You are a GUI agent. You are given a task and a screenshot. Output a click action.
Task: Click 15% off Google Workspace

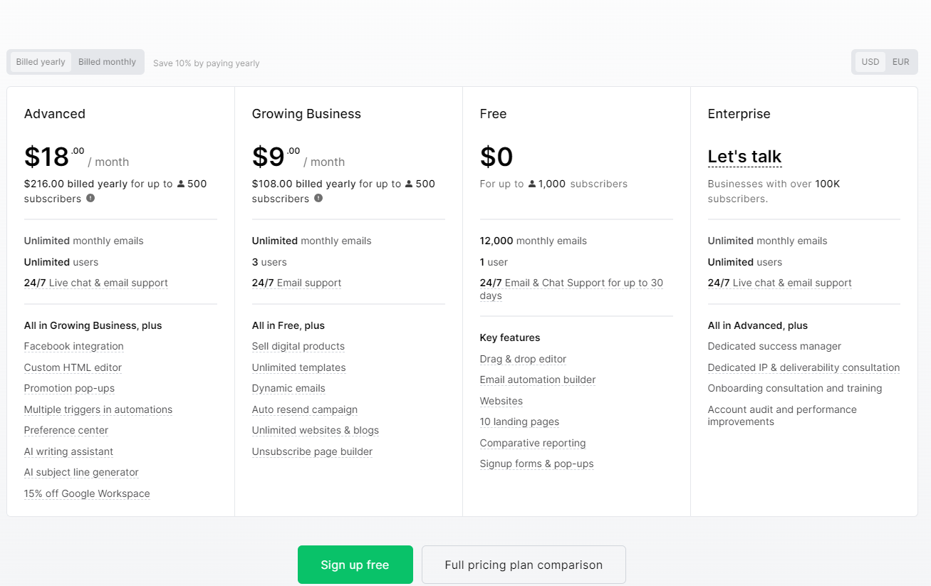click(87, 493)
